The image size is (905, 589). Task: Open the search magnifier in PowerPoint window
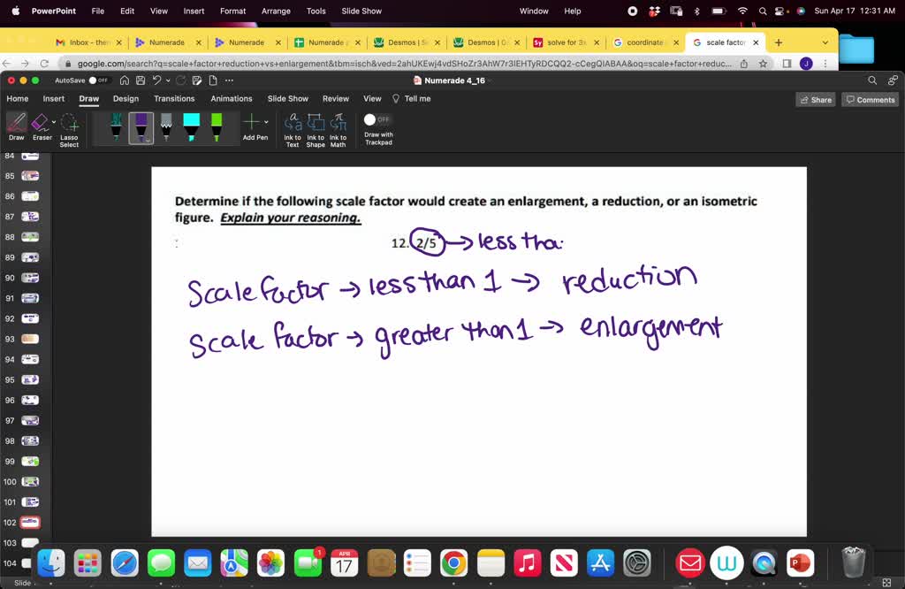[x=872, y=80]
